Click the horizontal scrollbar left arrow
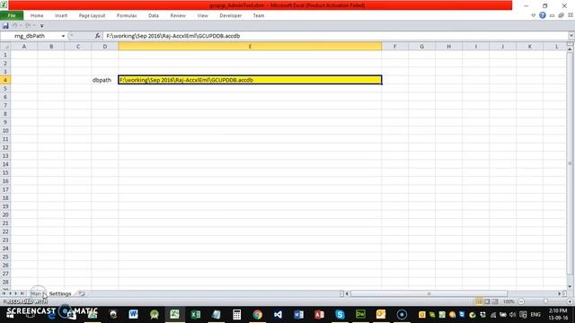This screenshot has height=323, width=575. click(347, 293)
